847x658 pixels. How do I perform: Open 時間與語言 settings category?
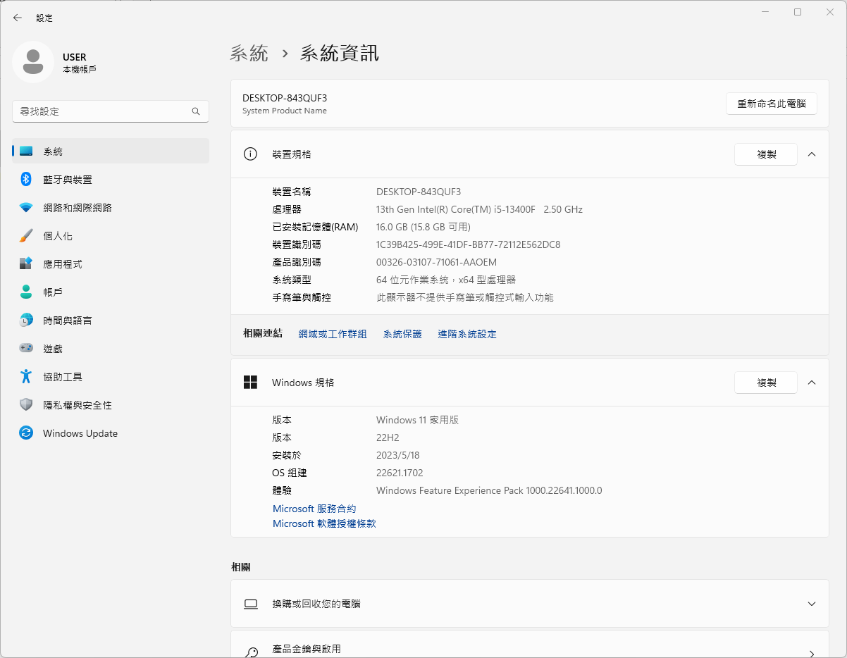click(111, 321)
